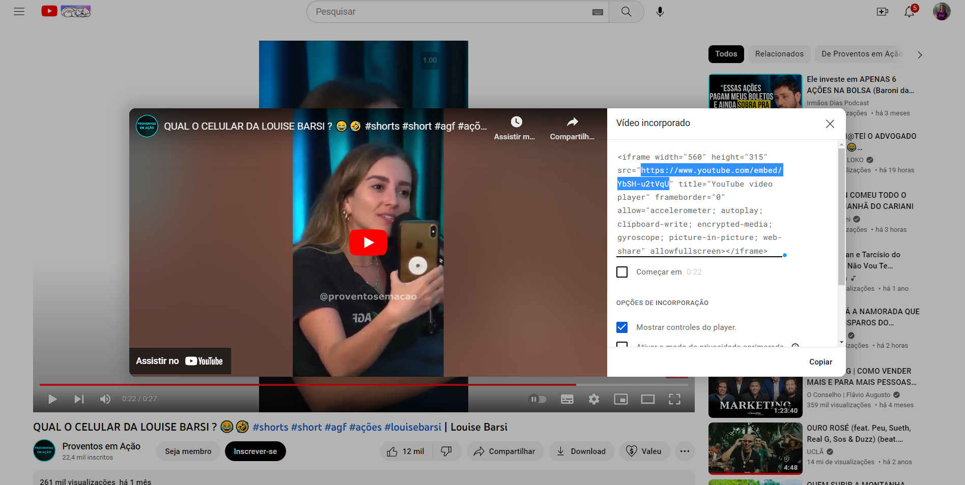Enable the enhanced privacy mode checkbox

(x=622, y=345)
